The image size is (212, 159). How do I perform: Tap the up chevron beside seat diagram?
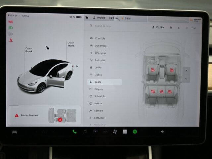[186, 71]
